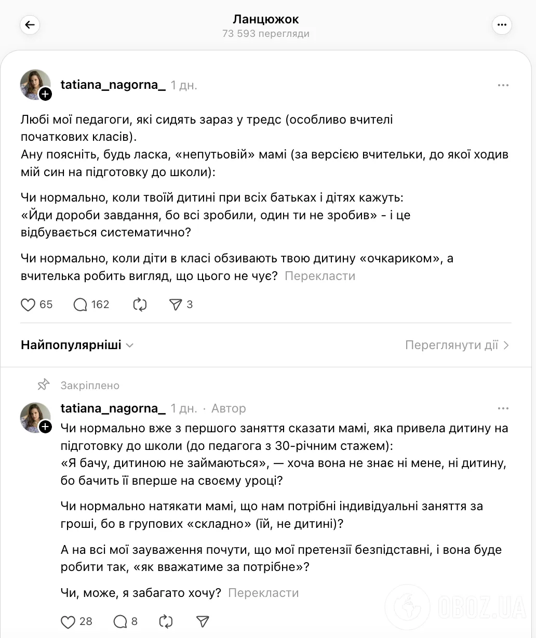Open options menu on the first post

point(502,85)
